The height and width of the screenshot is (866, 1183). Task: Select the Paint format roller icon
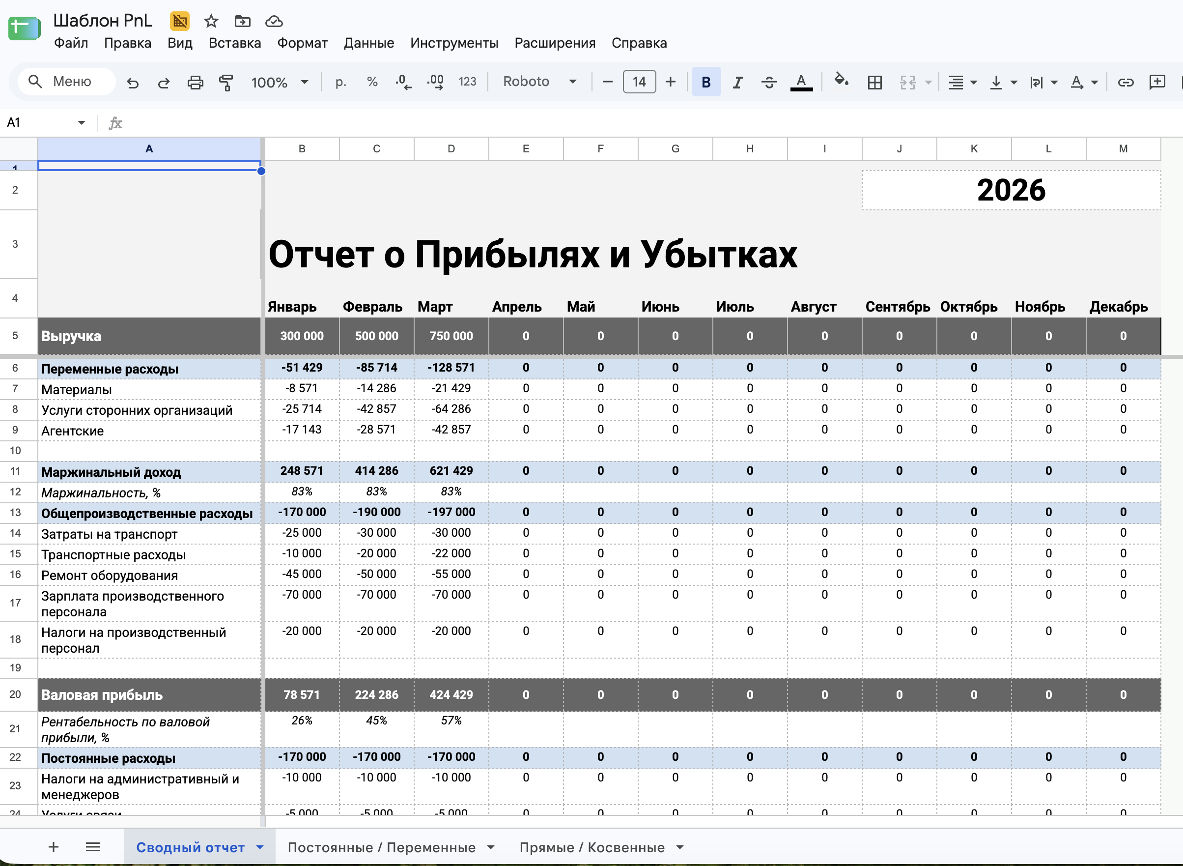226,82
